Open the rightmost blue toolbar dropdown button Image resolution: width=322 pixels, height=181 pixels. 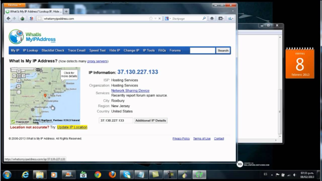click(x=230, y=18)
